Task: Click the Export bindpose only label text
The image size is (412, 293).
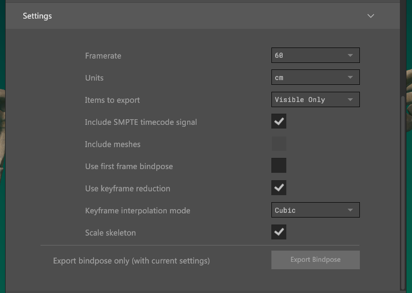Action: coord(131,261)
